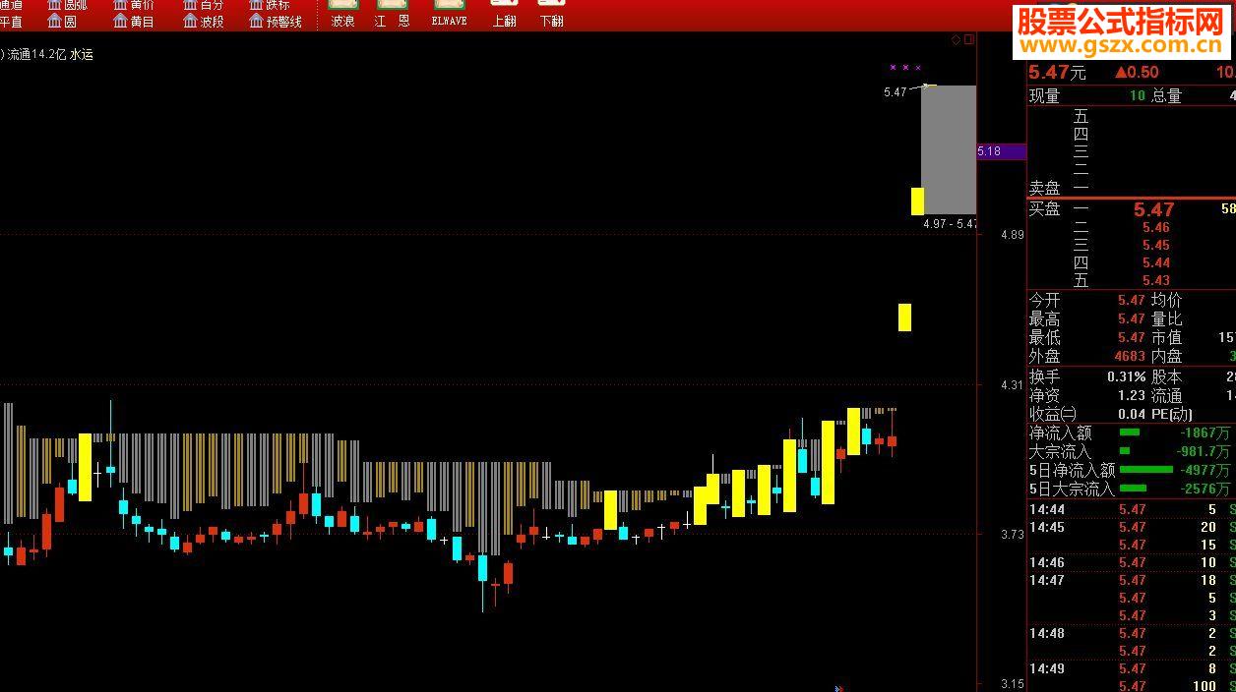
Task: Click the 14:48 trade record time
Action: (x=1047, y=633)
